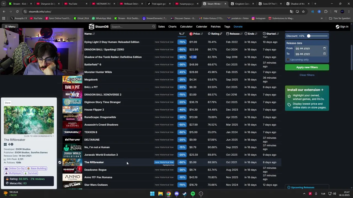Open the media controls icon in Chrome toolbar
The height and width of the screenshot is (198, 353).
click(x=336, y=12)
